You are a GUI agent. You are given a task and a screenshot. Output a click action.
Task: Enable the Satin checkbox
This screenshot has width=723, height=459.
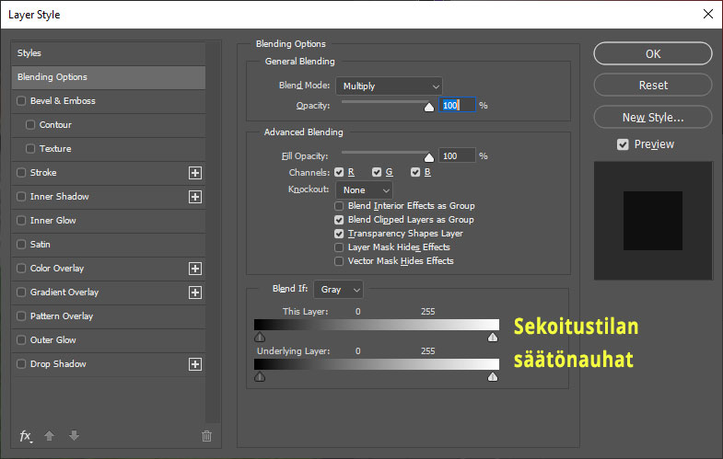[x=21, y=245]
